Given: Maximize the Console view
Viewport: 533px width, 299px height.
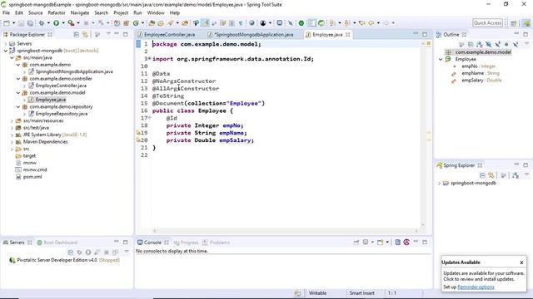Looking at the screenshot, I should [425, 242].
